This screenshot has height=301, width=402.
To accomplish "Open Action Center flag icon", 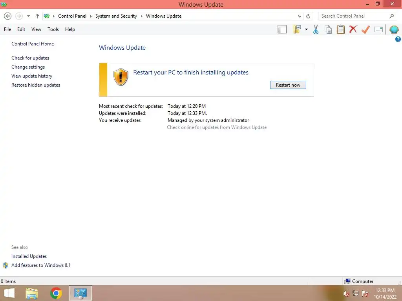I will tap(365, 294).
